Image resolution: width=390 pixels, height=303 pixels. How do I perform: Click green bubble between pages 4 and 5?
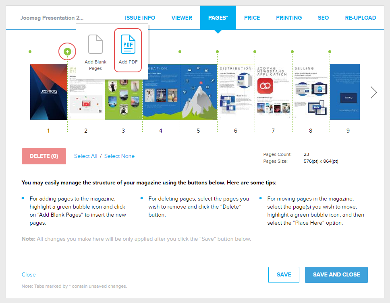coord(180,51)
